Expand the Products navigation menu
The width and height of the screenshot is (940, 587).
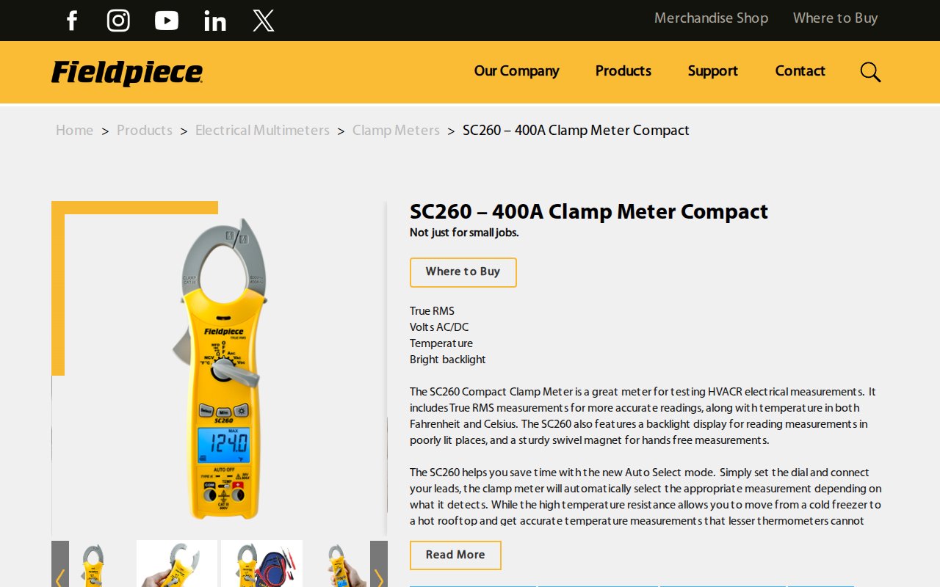[623, 71]
